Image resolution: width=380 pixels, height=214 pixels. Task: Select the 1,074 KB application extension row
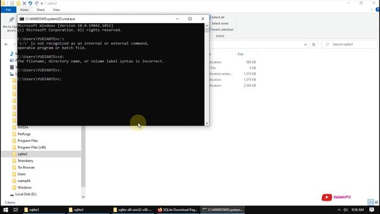pos(233,74)
